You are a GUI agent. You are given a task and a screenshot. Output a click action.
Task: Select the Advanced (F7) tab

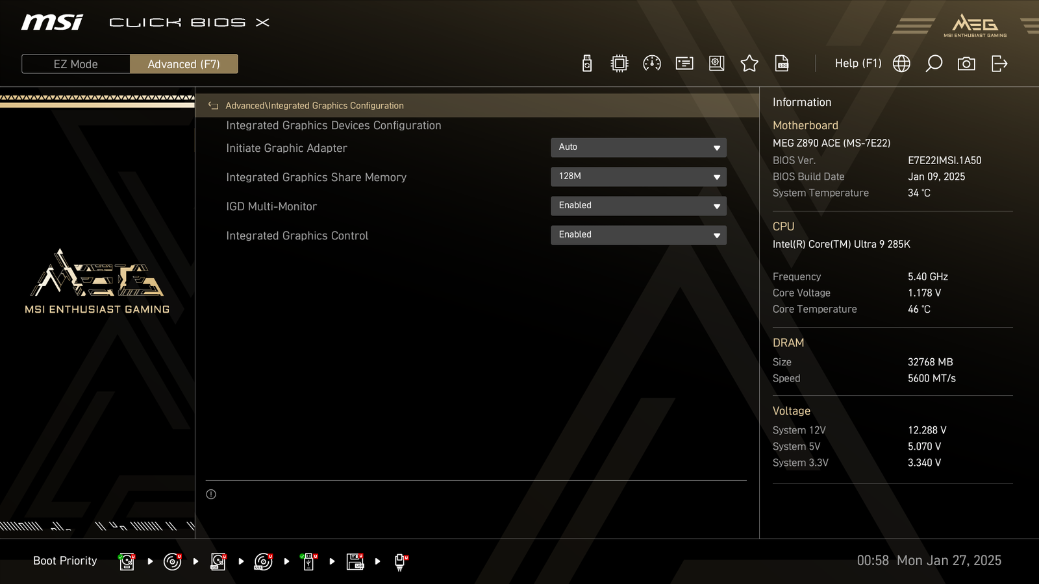tap(184, 64)
